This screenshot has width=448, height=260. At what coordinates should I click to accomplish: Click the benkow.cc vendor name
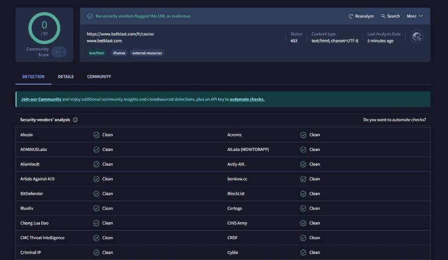(237, 179)
